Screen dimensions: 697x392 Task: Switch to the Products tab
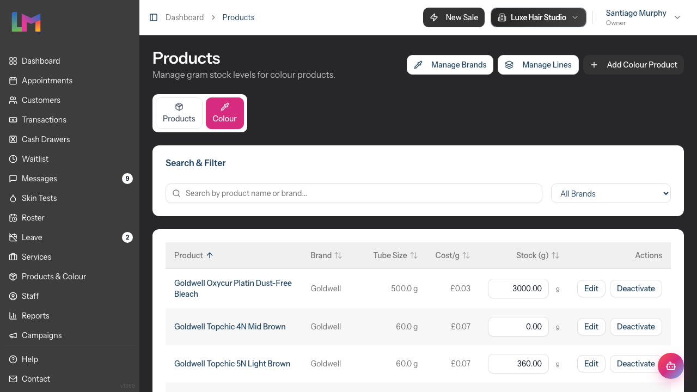(x=179, y=113)
